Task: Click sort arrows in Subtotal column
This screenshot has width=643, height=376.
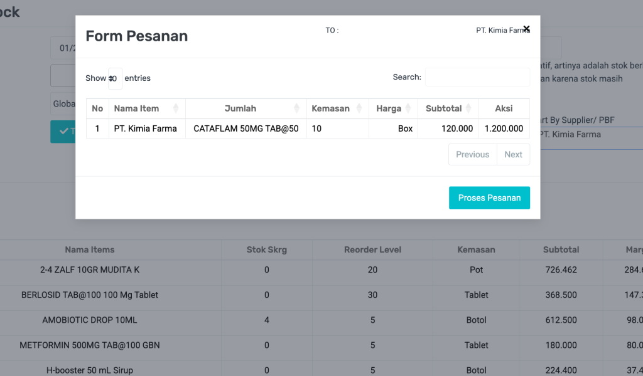Action: 468,108
